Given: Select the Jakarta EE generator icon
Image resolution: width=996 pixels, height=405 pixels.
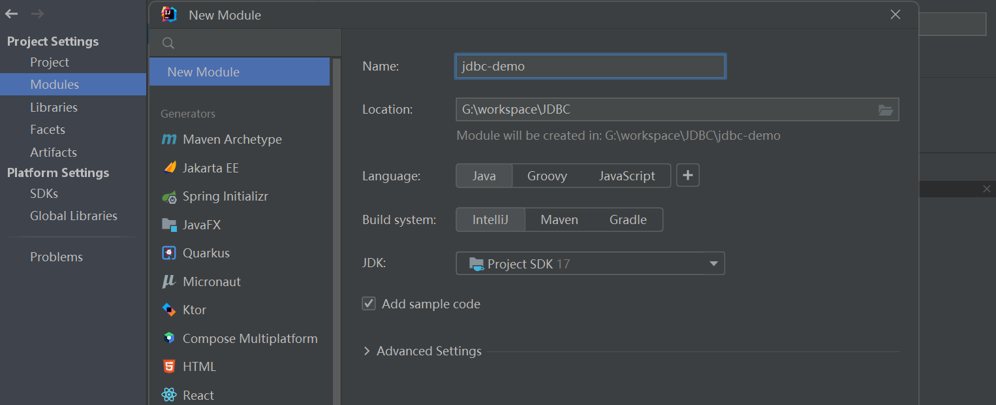Looking at the screenshot, I should (x=170, y=168).
